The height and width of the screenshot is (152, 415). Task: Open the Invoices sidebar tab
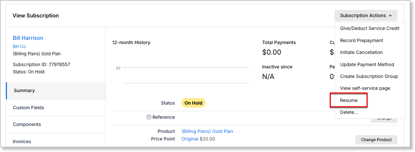(x=56, y=141)
